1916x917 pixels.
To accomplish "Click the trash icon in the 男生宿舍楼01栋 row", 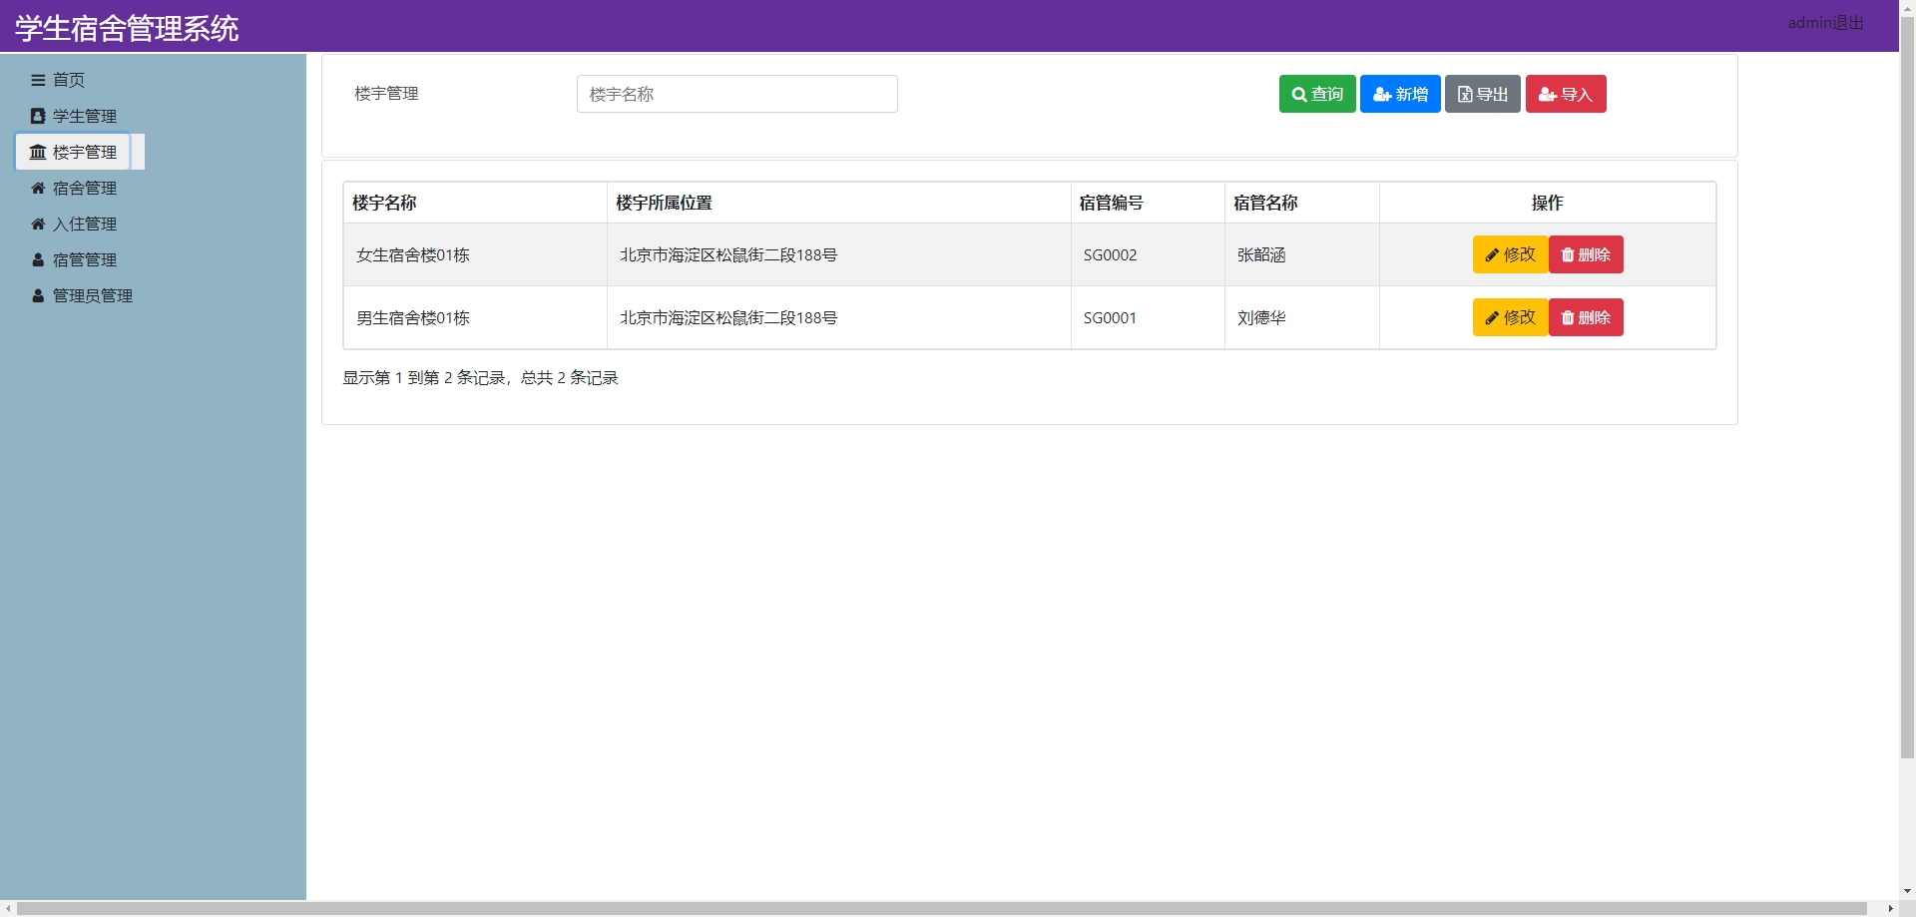I will (x=1568, y=317).
